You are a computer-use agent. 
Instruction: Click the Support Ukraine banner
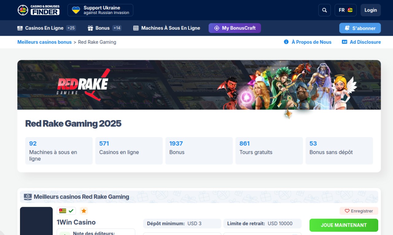coord(100,10)
